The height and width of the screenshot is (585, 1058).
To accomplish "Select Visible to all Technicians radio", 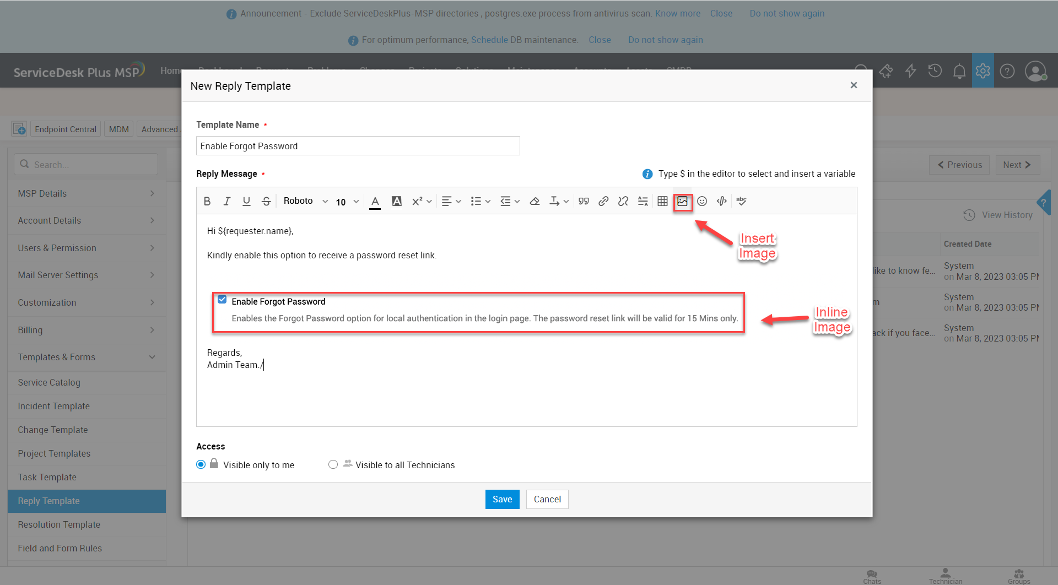I will tap(333, 465).
